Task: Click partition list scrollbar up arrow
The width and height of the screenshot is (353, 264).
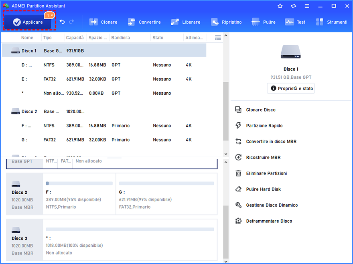Action: point(226,36)
